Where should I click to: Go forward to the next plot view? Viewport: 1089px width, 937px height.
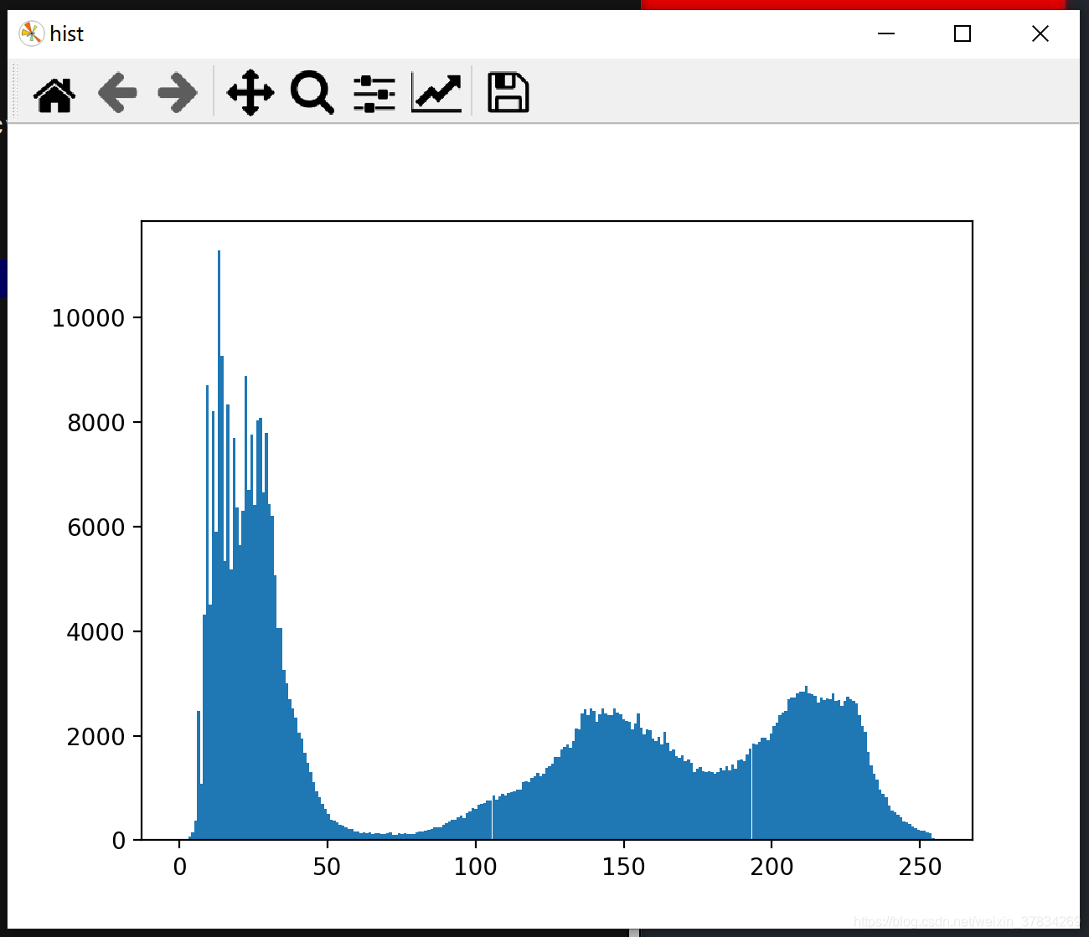(178, 92)
